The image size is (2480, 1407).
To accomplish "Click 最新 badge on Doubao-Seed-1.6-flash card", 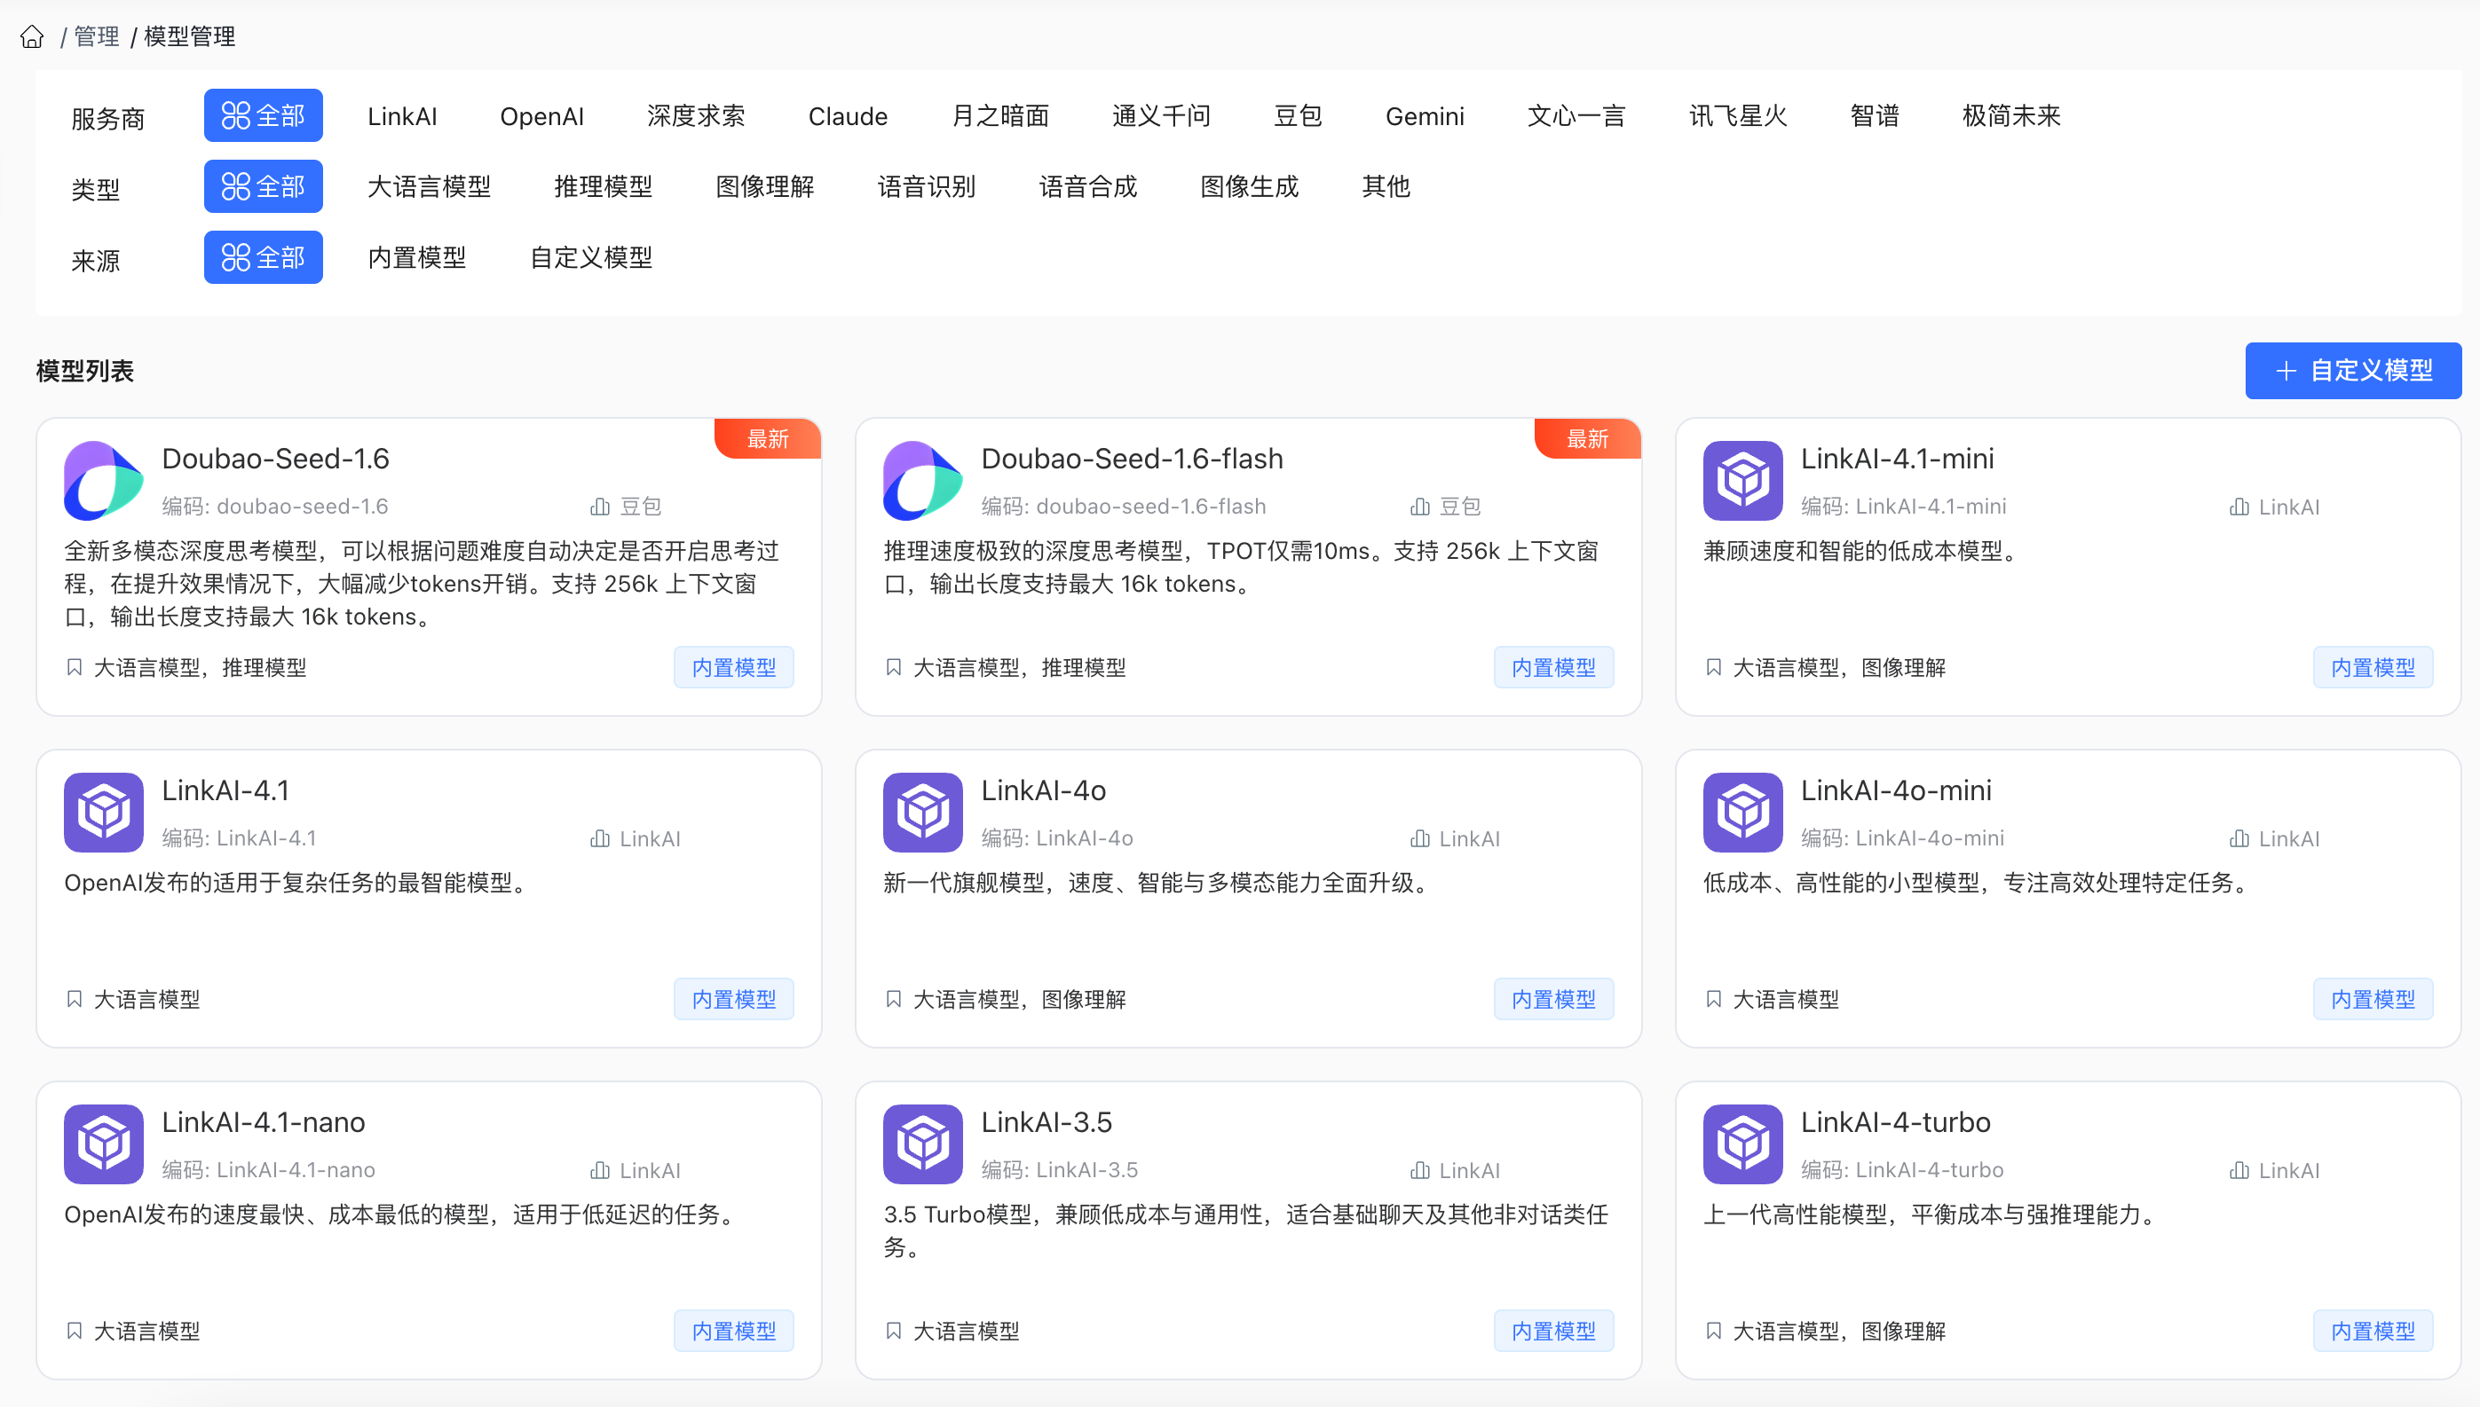I will click(x=1588, y=439).
